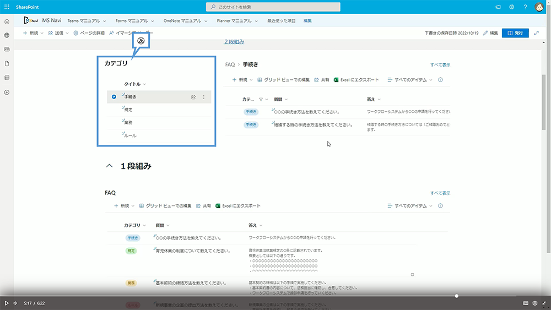Click the 発行 publish button
Image resolution: width=551 pixels, height=310 pixels.
pyautogui.click(x=515, y=33)
